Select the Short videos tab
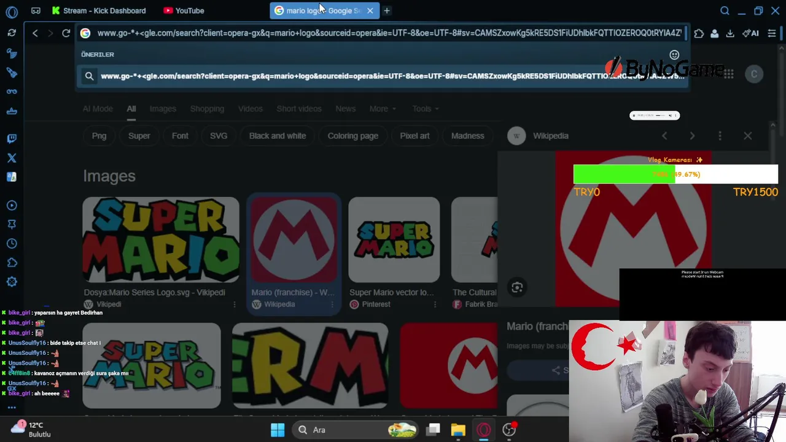 (x=299, y=109)
